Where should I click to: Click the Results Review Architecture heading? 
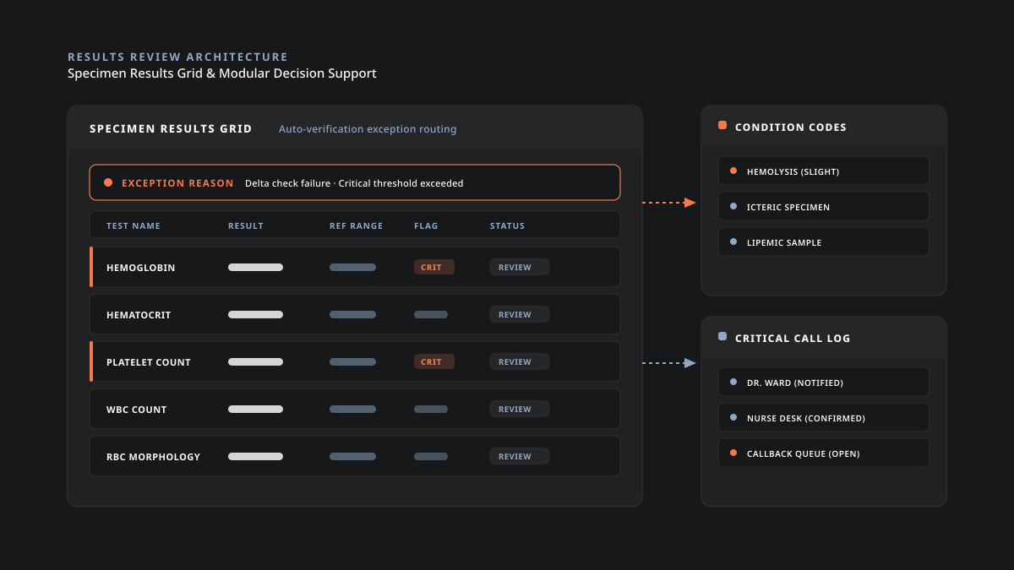point(177,57)
